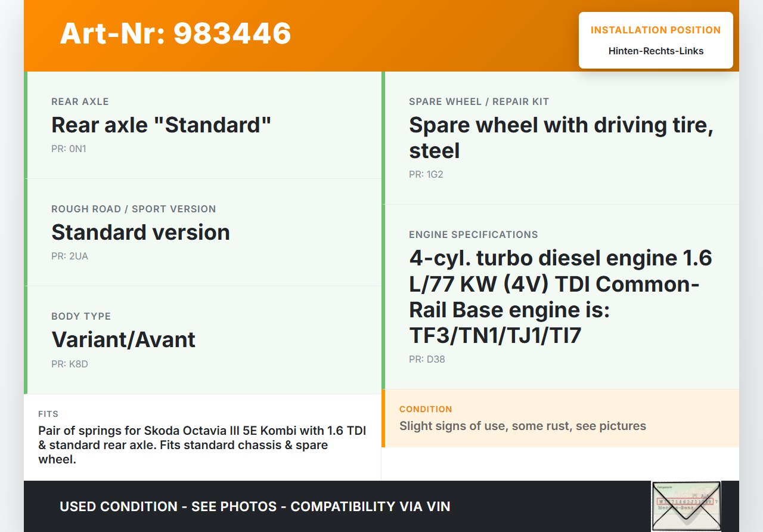Click the Standard version value

pos(141,233)
